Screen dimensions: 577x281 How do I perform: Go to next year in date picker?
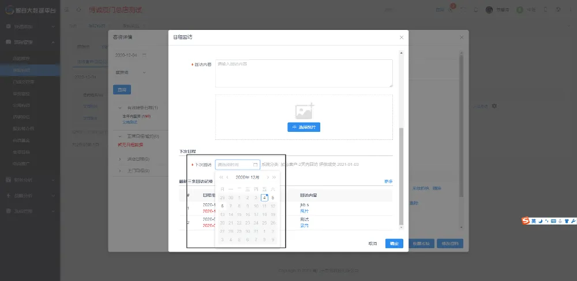click(x=274, y=177)
